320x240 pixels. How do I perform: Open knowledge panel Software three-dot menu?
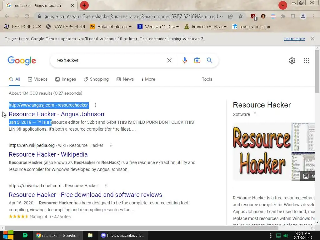[x=255, y=114]
